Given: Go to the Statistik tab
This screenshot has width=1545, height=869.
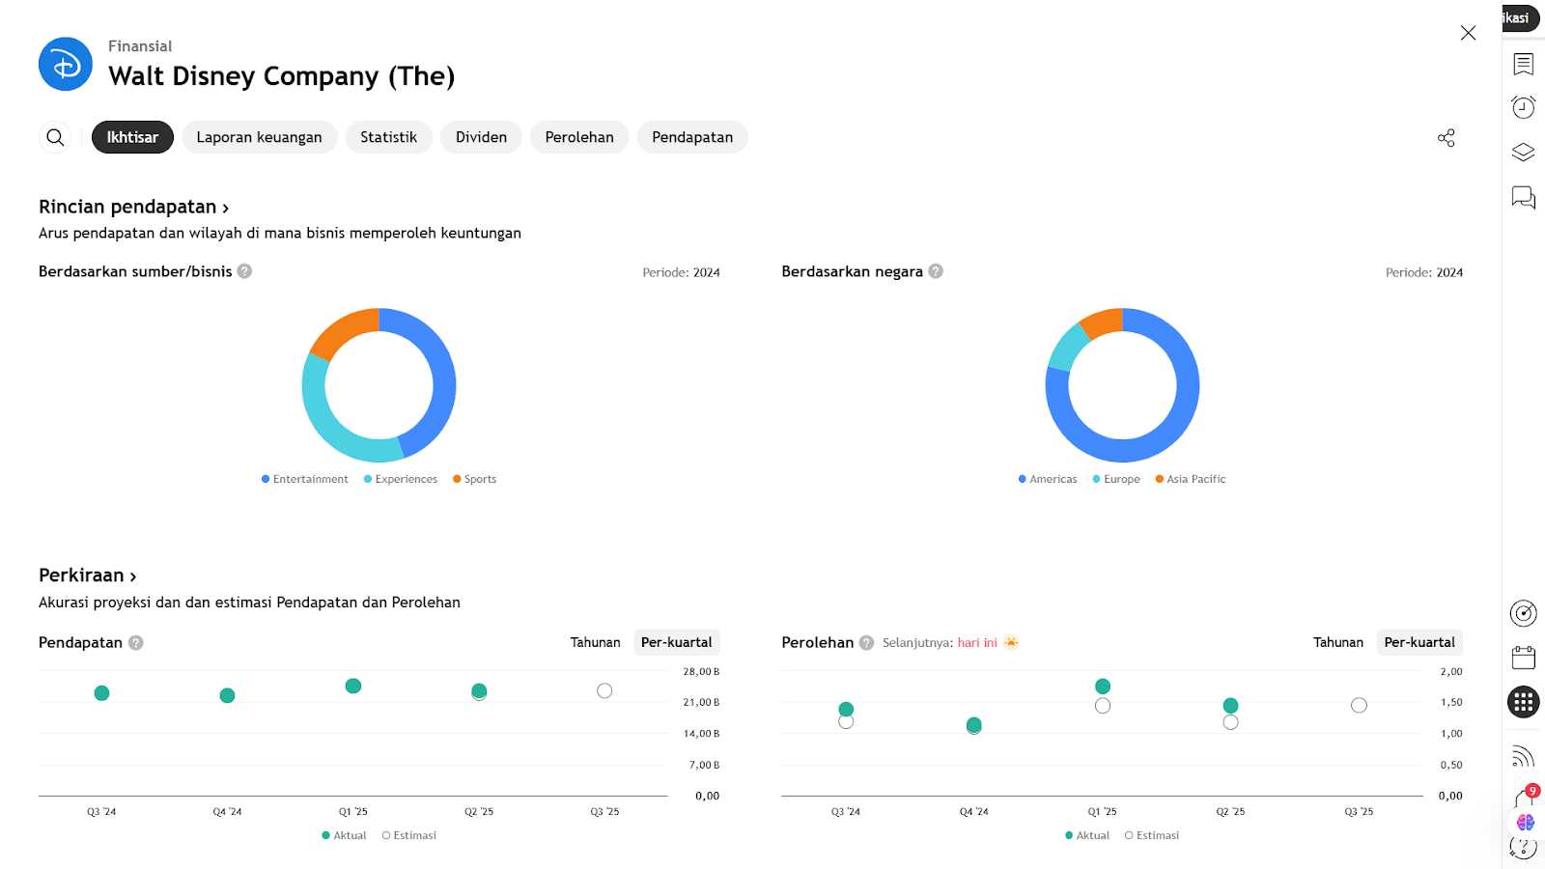Looking at the screenshot, I should click(388, 137).
